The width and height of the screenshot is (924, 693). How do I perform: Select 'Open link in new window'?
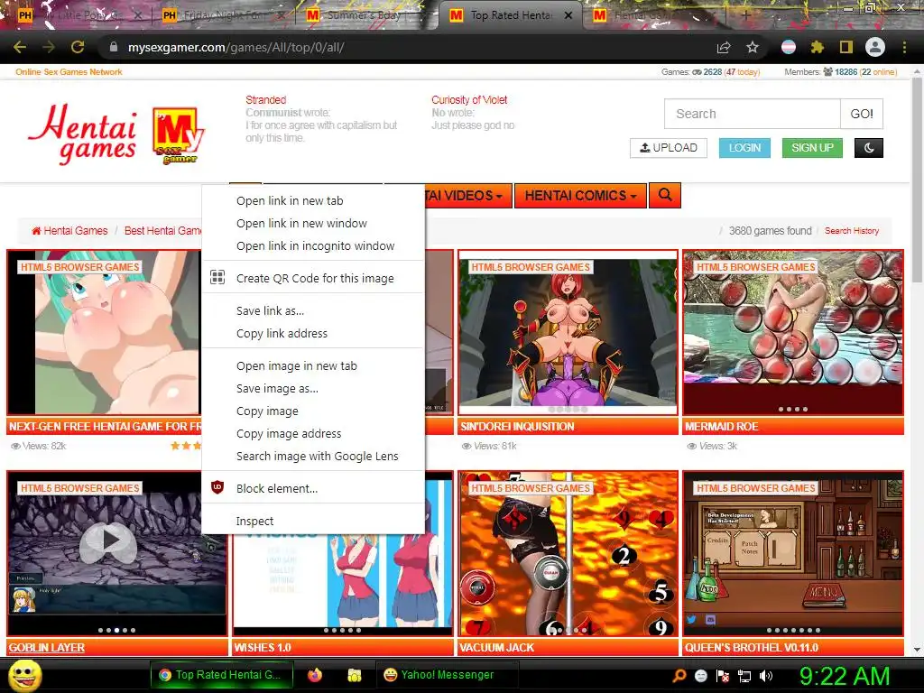pos(313,224)
